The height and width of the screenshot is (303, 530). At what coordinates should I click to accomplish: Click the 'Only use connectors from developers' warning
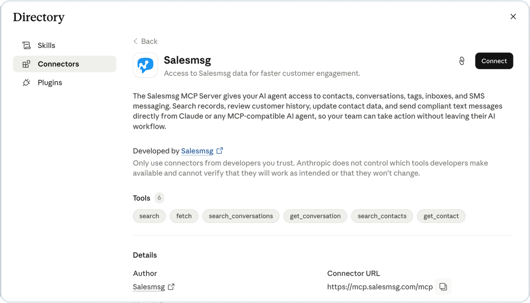click(310, 168)
